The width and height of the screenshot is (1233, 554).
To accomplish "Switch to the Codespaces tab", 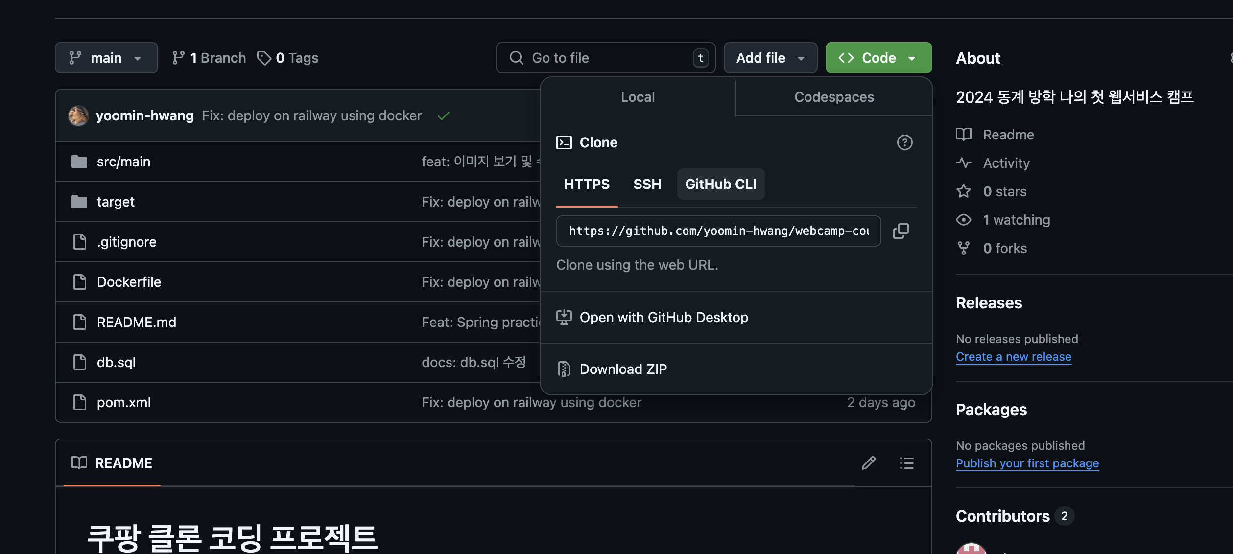I will (x=834, y=97).
